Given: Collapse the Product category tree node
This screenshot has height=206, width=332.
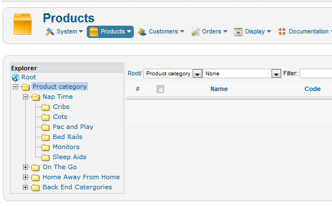Looking at the screenshot, I should tap(15, 87).
